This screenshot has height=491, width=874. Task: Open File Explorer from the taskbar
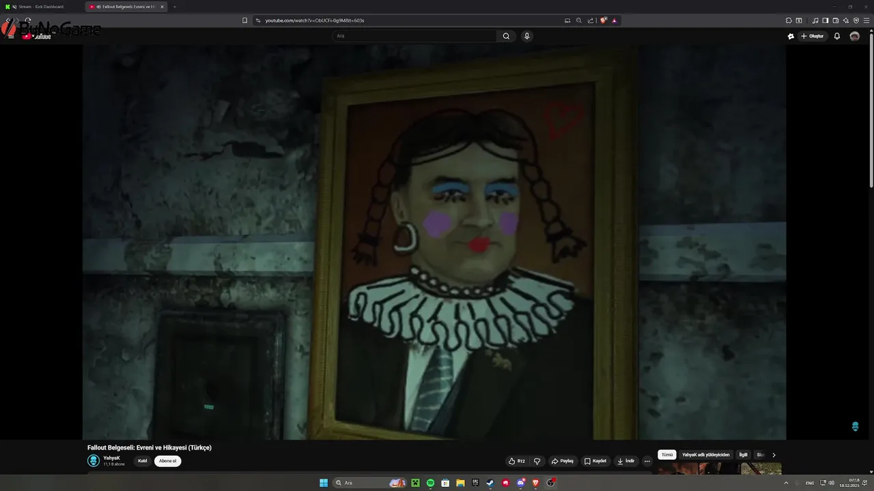point(460,483)
